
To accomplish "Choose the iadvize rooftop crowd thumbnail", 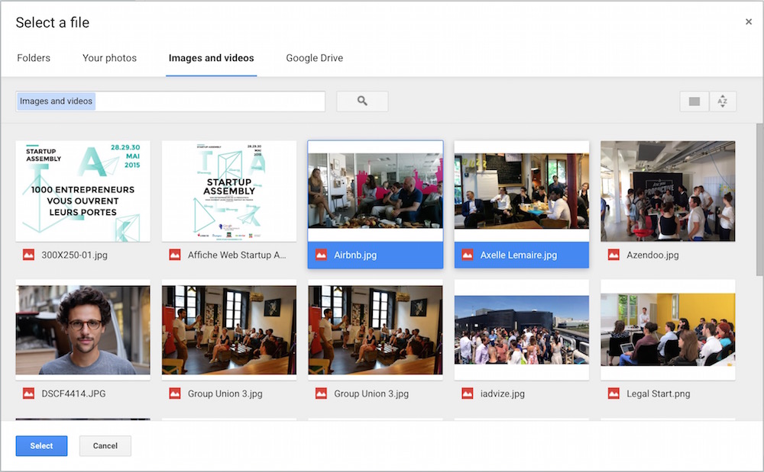I will point(521,330).
